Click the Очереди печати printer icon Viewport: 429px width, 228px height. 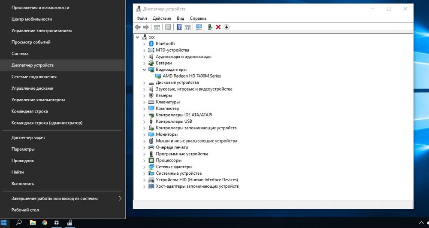151,147
